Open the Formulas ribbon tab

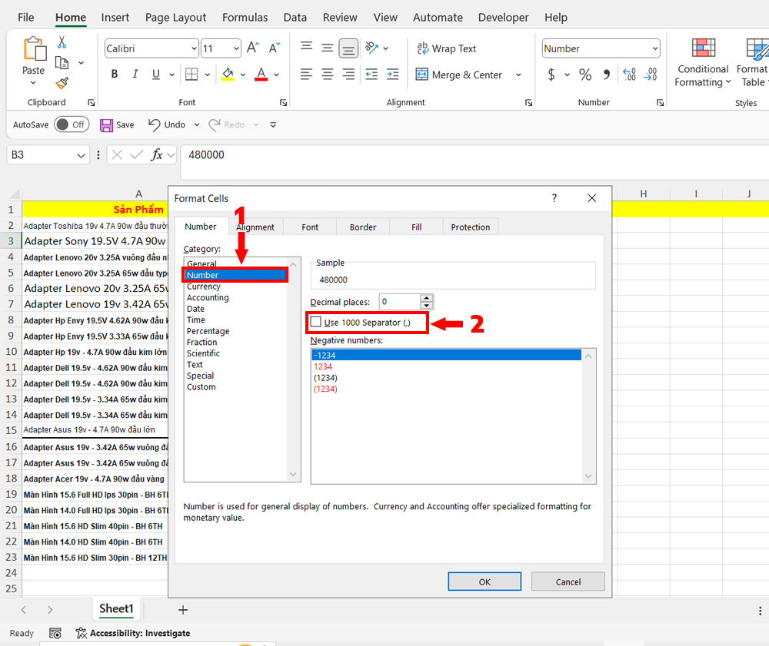click(245, 17)
